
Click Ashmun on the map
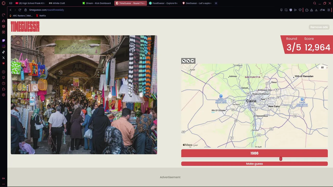pyautogui.click(x=233, y=76)
